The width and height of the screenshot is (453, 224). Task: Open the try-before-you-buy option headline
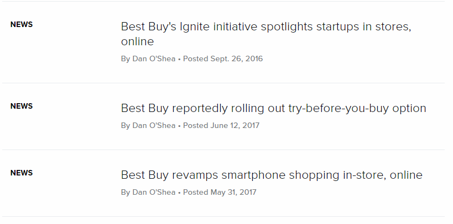[274, 108]
